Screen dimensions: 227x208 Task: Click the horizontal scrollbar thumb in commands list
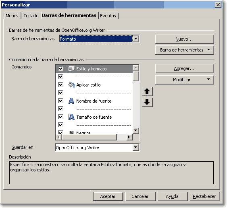click(x=90, y=137)
